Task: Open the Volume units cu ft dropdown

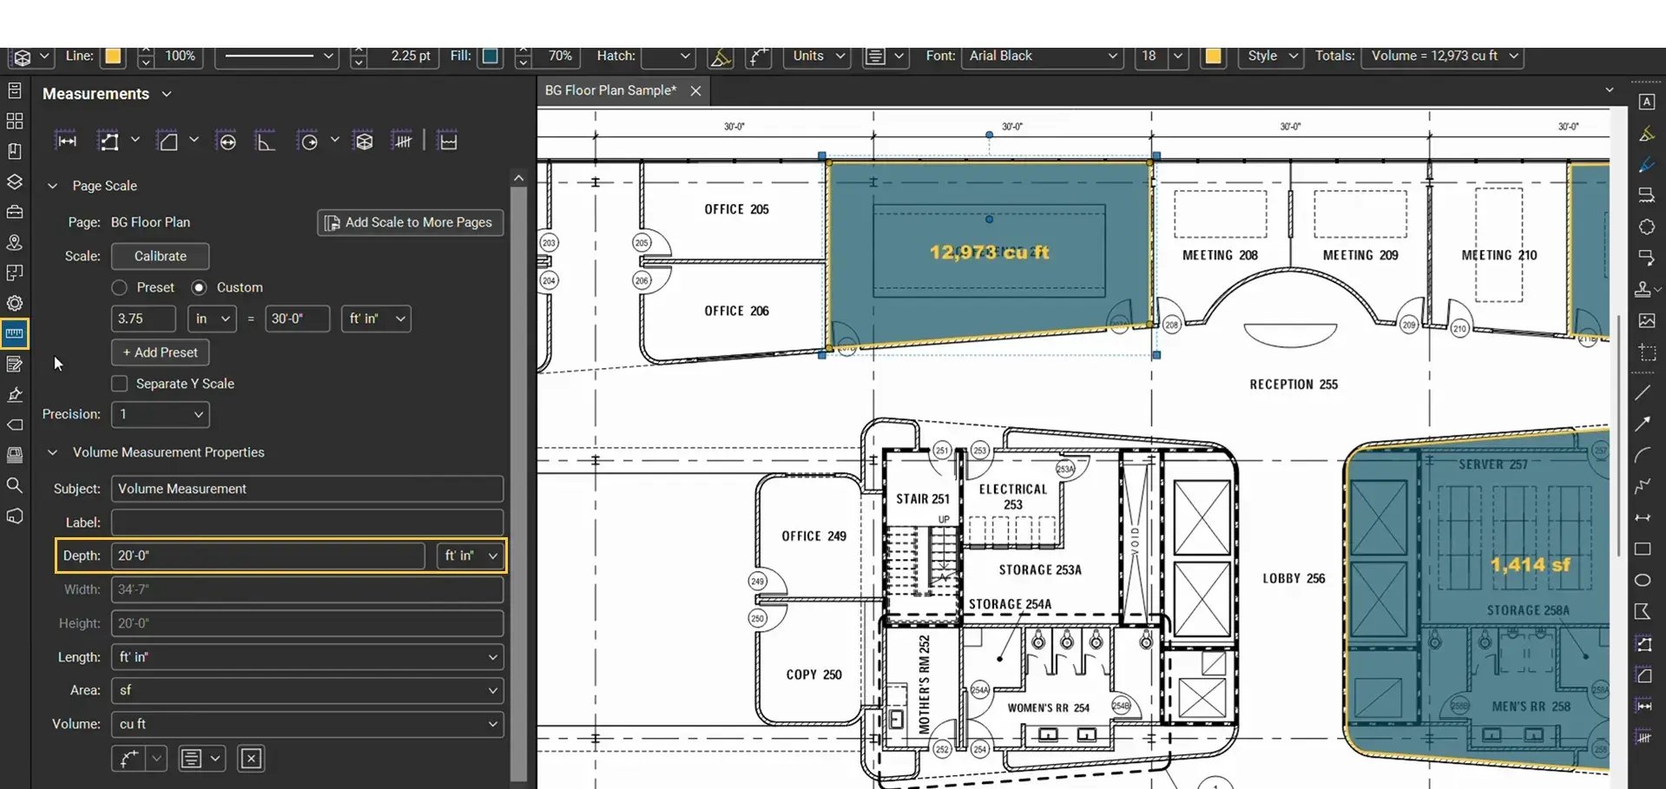Action: pyautogui.click(x=307, y=724)
